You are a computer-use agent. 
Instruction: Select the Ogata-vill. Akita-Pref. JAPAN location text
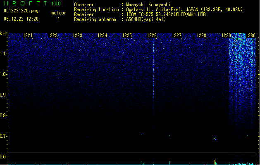click(x=184, y=9)
